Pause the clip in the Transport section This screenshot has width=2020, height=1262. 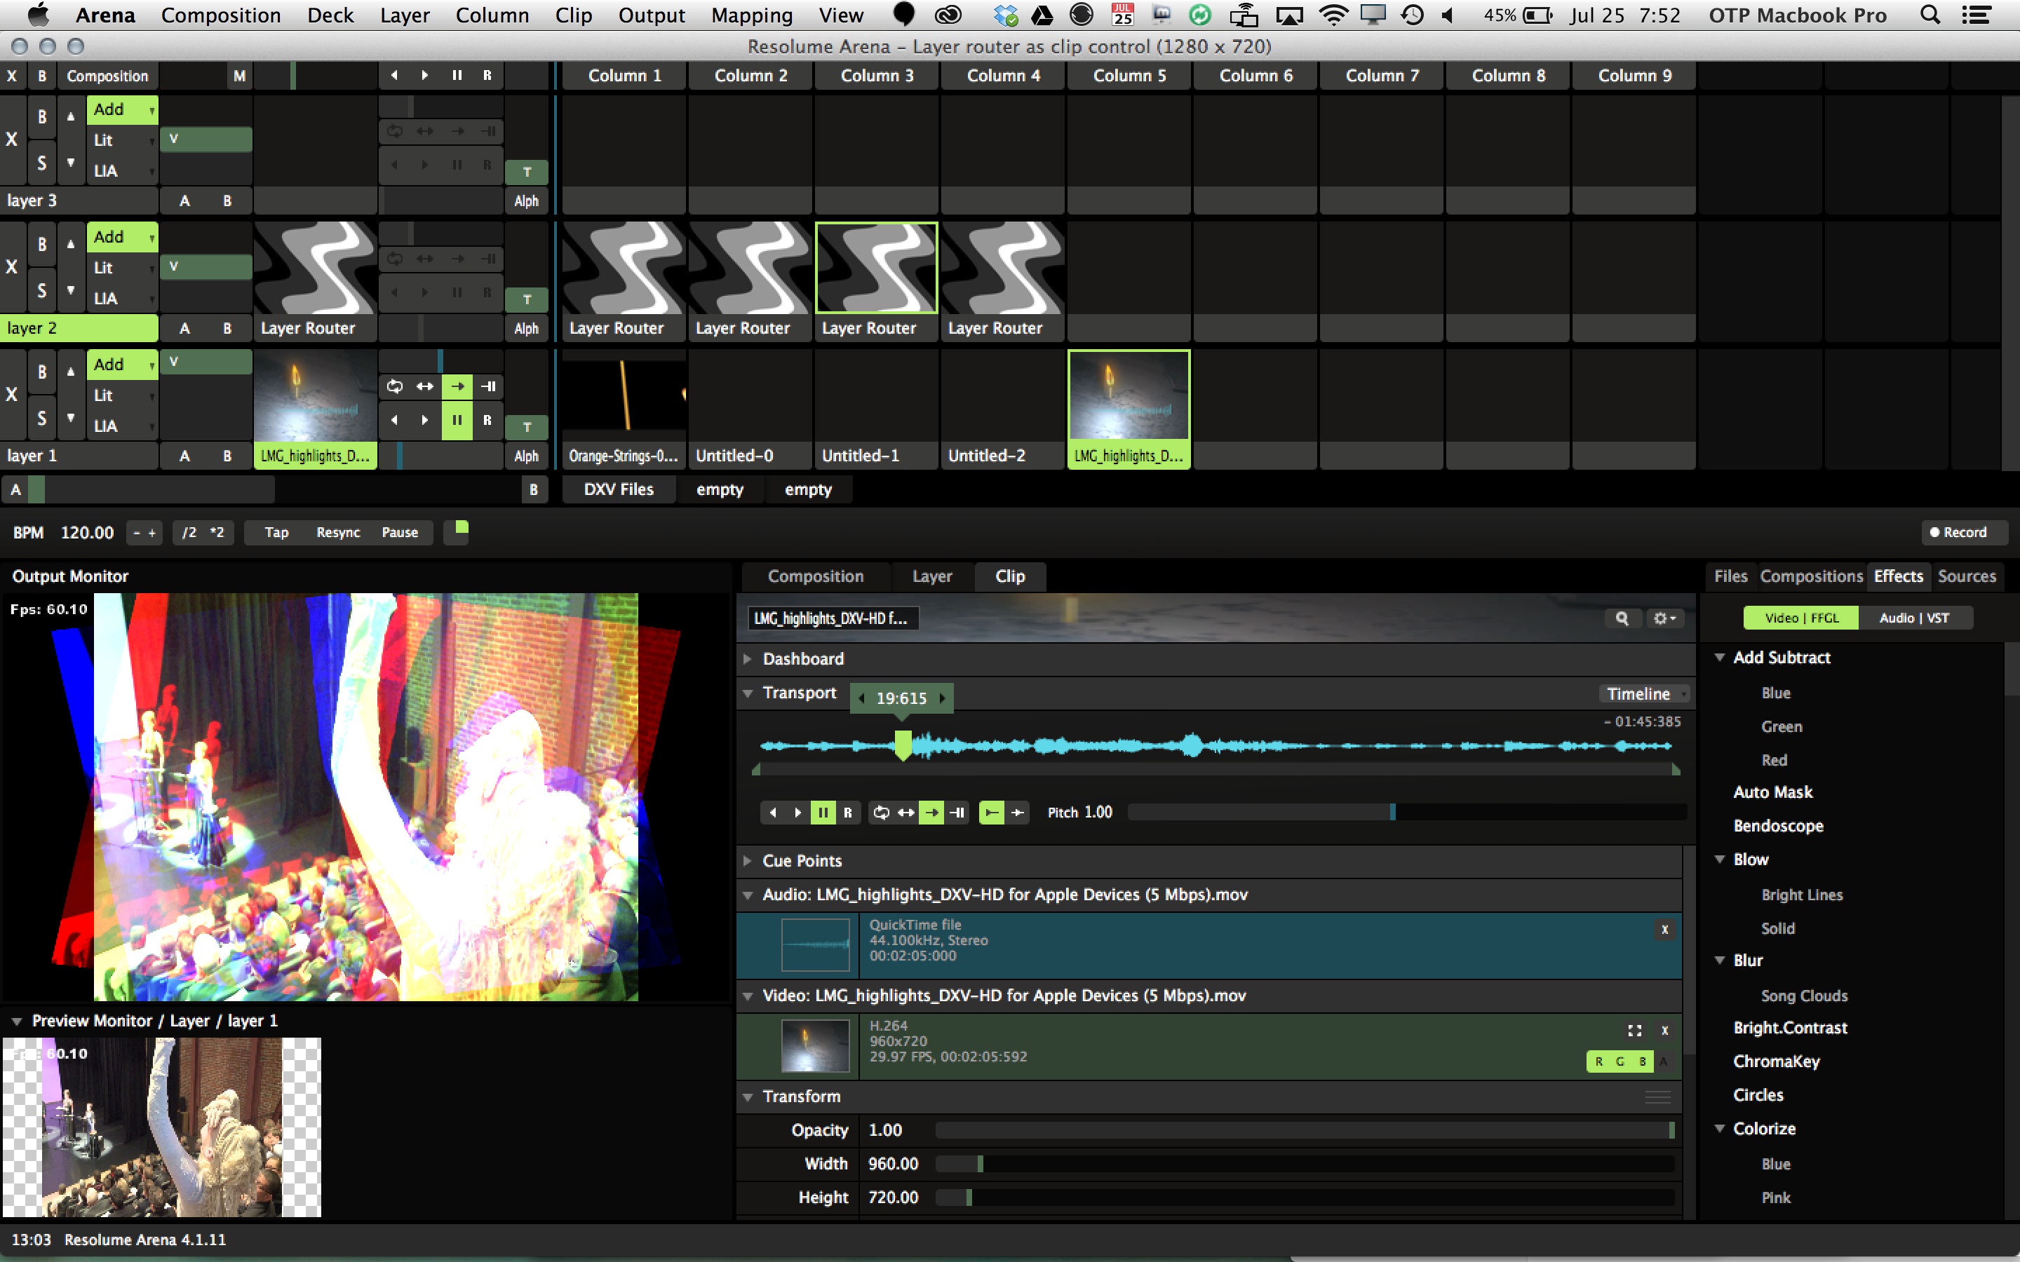(x=823, y=812)
